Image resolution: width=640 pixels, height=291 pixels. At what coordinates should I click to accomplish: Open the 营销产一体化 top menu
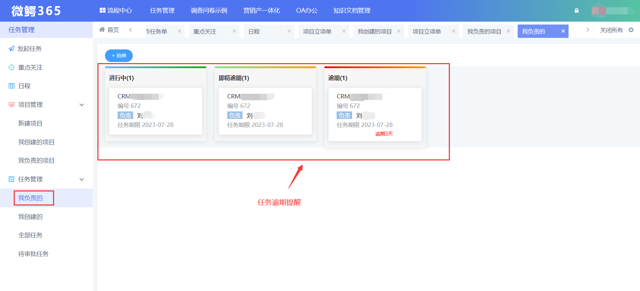click(x=262, y=10)
